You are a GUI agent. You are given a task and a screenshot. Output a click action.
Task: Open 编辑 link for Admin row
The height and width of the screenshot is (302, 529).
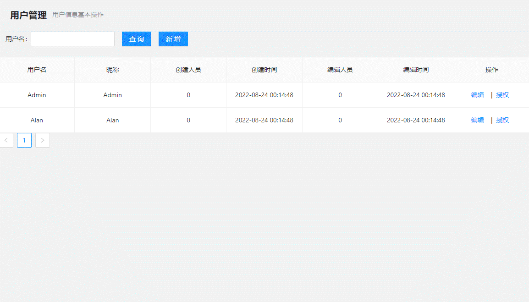(x=477, y=95)
